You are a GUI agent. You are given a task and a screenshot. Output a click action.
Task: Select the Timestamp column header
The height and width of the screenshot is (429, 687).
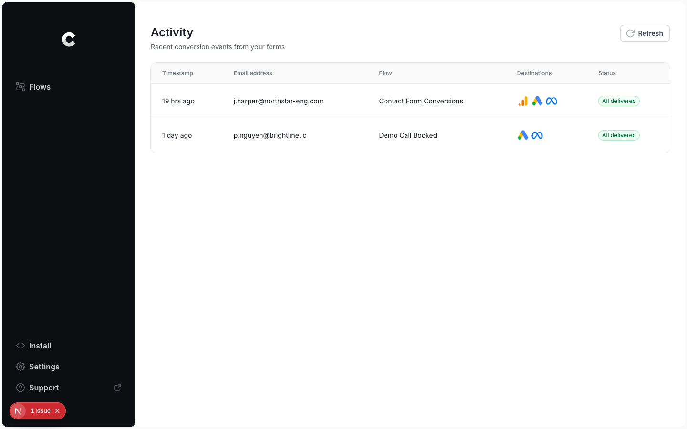pyautogui.click(x=177, y=73)
